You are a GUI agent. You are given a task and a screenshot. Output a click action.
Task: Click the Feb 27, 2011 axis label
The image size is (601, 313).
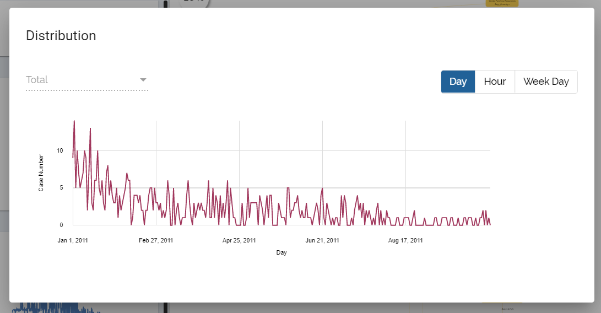coord(156,240)
